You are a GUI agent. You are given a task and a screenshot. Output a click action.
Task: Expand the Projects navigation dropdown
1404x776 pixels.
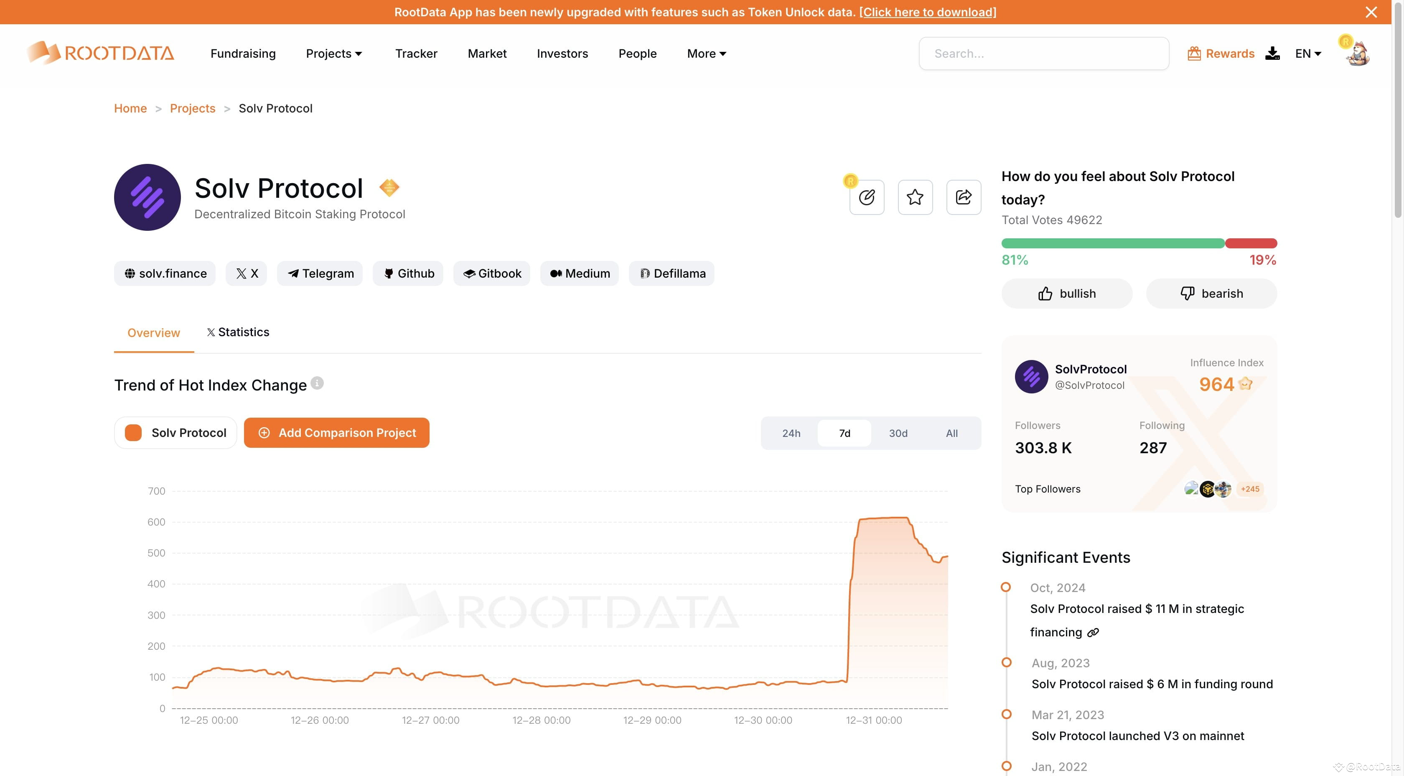tap(333, 53)
